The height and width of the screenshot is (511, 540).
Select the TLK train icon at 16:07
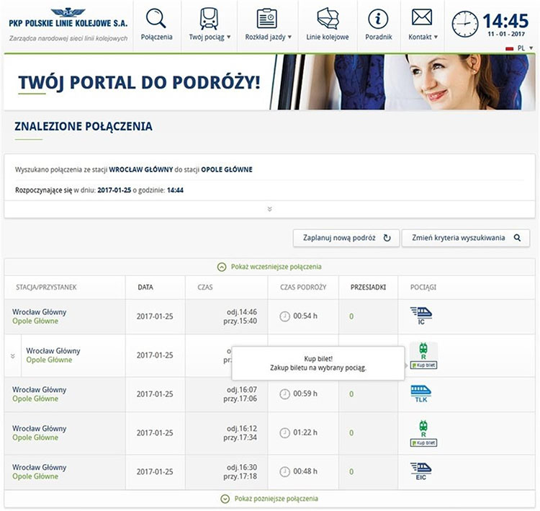(x=421, y=394)
